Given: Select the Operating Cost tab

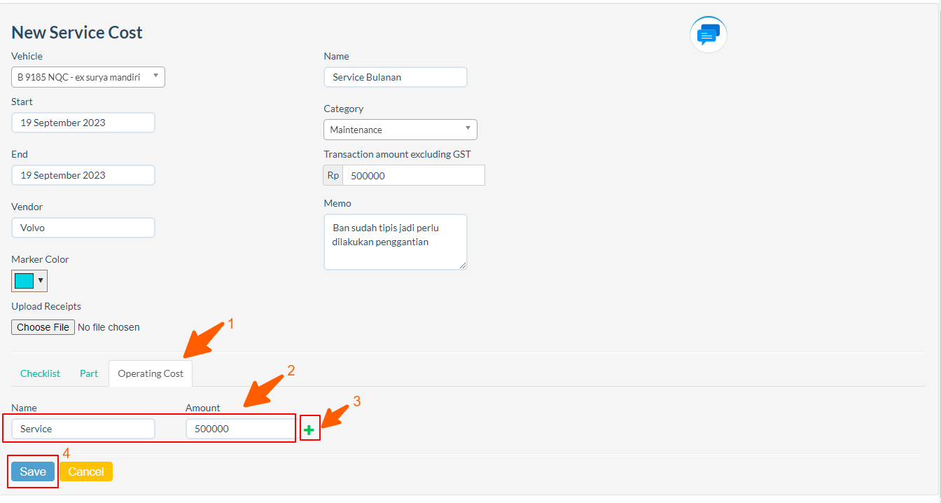Looking at the screenshot, I should (151, 373).
